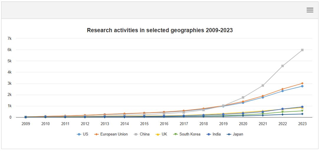Click the US 2022 light blue data point
Viewport: 320px width, 152px height.
click(x=283, y=91)
